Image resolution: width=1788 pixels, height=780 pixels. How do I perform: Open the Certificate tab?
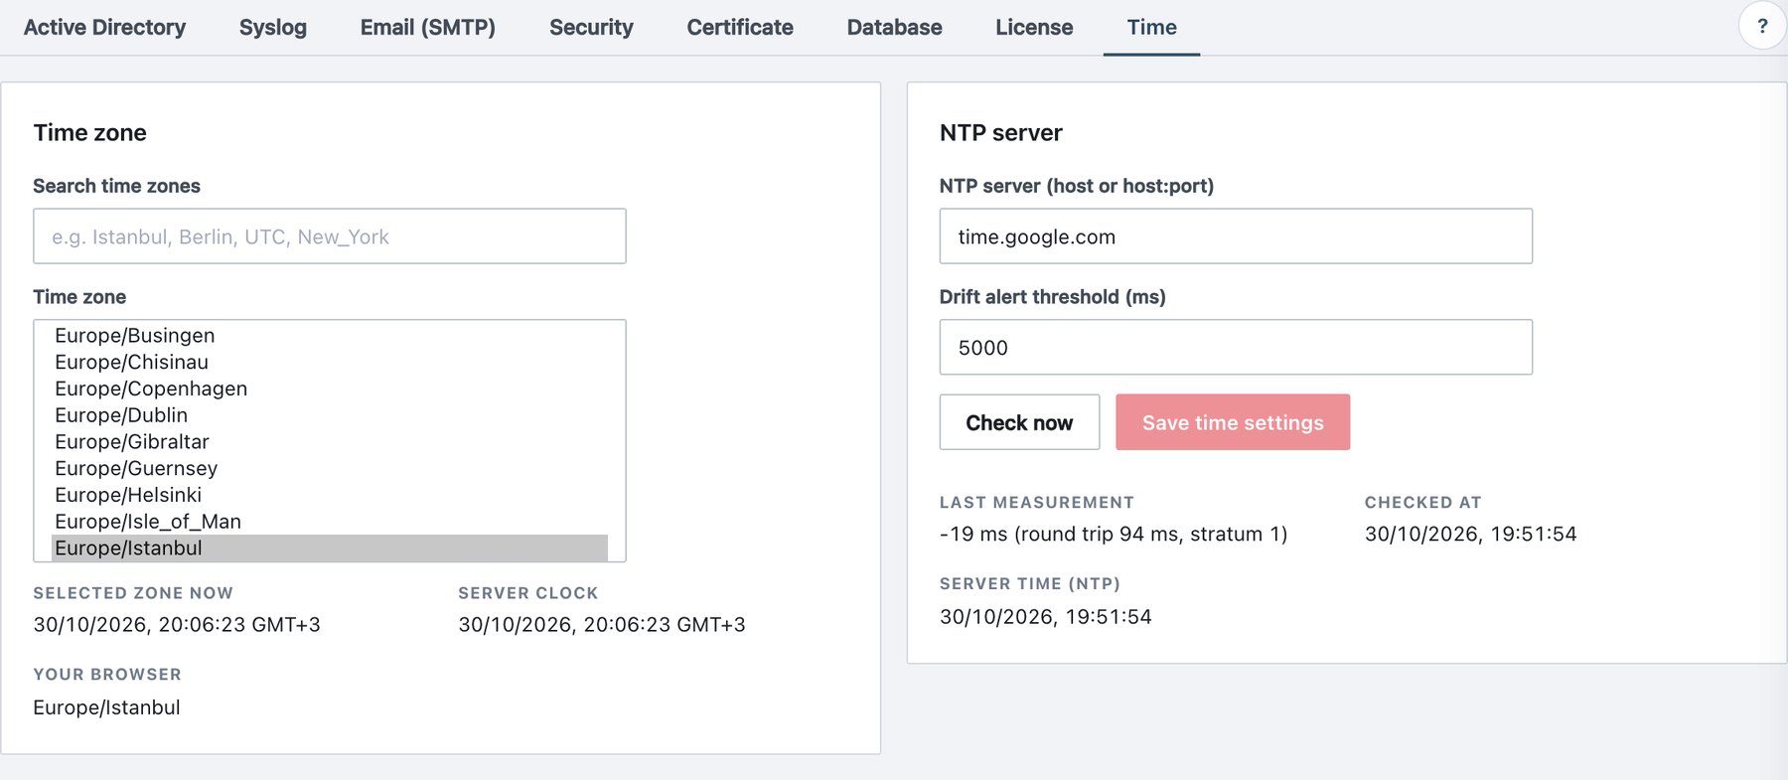click(x=740, y=27)
